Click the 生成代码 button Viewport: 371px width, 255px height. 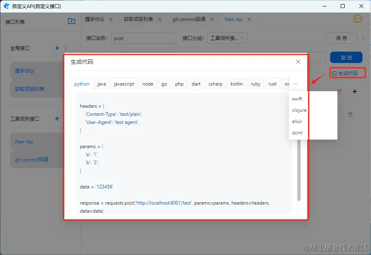(345, 73)
